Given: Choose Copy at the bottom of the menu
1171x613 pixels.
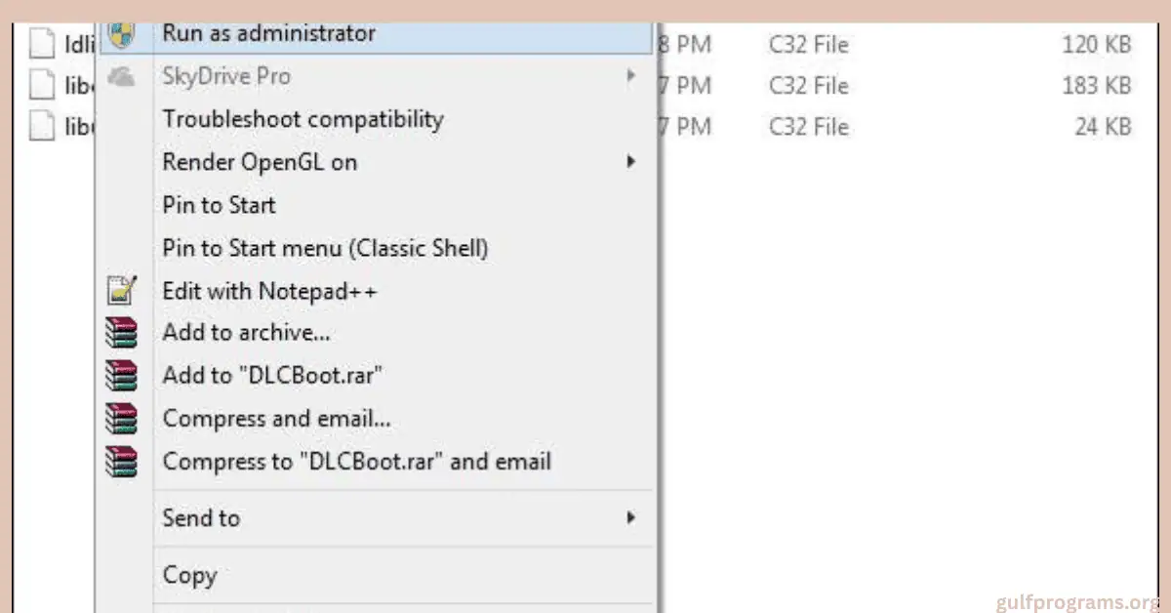Looking at the screenshot, I should pyautogui.click(x=190, y=575).
